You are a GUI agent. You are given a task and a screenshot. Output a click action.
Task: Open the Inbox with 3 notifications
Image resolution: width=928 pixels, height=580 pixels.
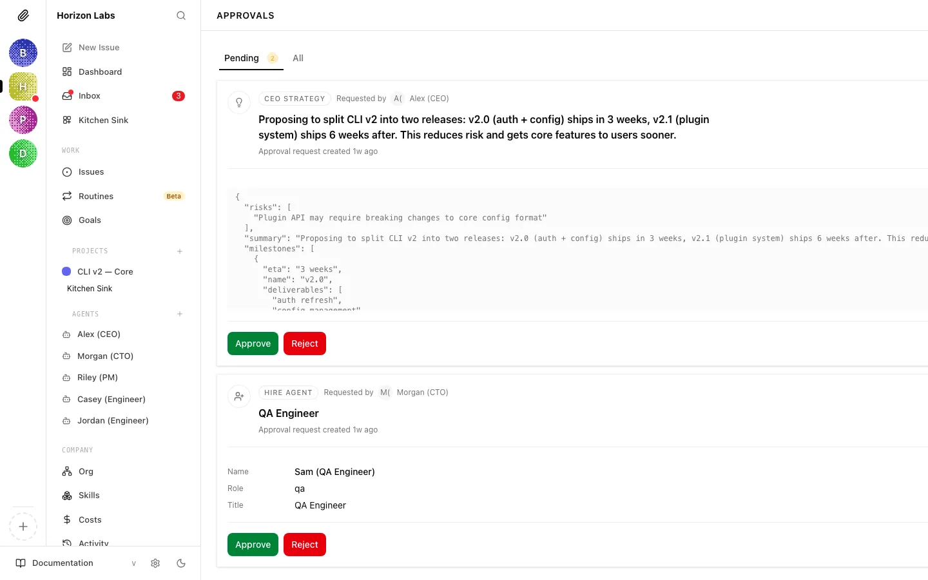[x=123, y=96]
